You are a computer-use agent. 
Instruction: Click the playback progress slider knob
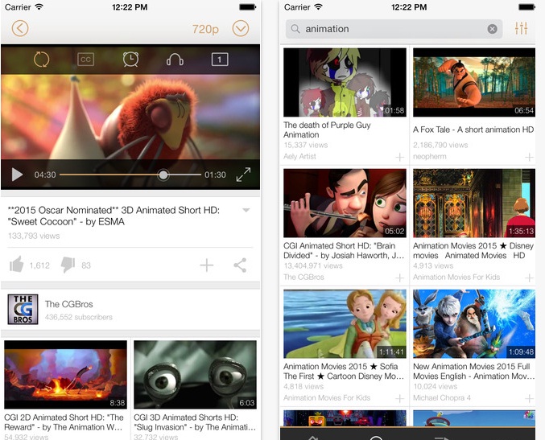[163, 175]
